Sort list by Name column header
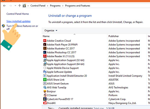150x109 pixels. [46, 36]
